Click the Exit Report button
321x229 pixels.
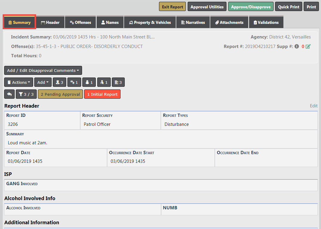172,7
